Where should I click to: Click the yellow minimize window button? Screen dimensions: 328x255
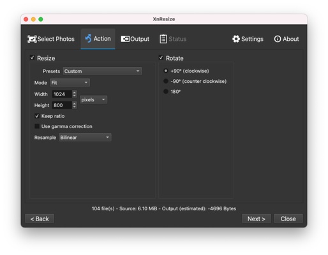point(33,19)
